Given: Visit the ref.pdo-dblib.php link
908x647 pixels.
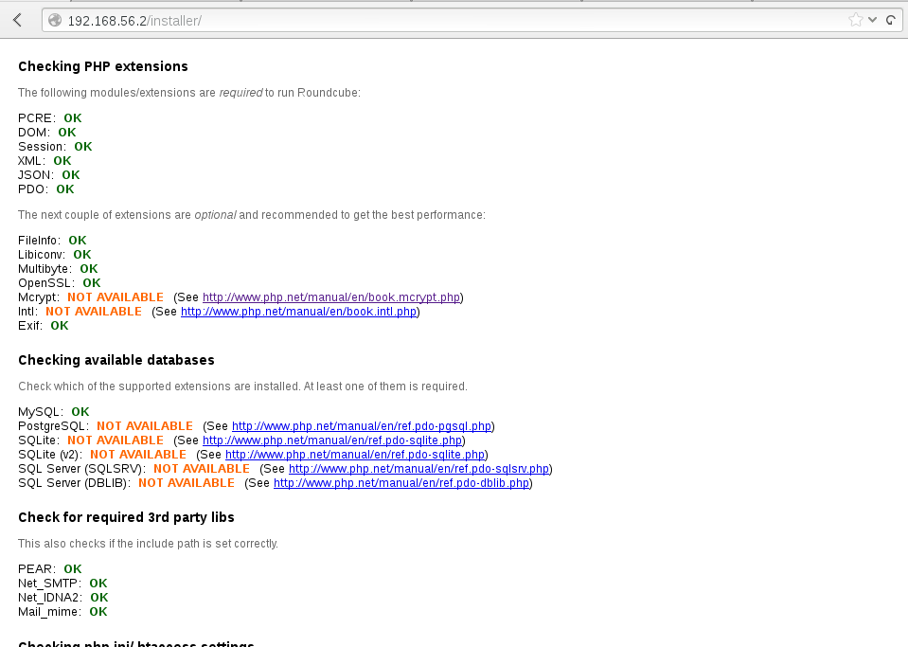Looking at the screenshot, I should [401, 483].
